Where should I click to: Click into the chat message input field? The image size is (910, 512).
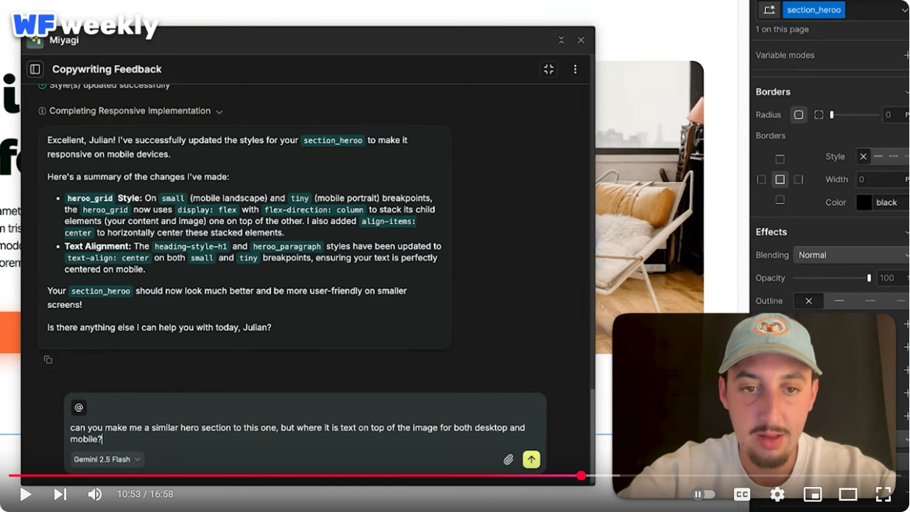click(306, 433)
